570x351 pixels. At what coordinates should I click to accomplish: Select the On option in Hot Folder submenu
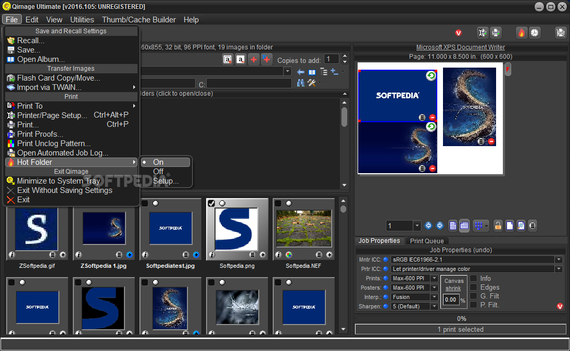point(166,162)
